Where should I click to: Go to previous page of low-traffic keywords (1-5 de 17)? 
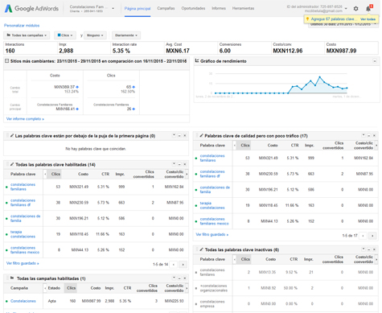tap(363, 236)
